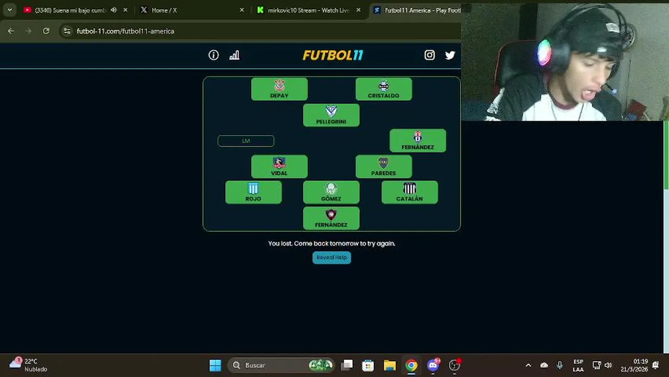
Task: Open the game info icon
Action: [x=214, y=55]
